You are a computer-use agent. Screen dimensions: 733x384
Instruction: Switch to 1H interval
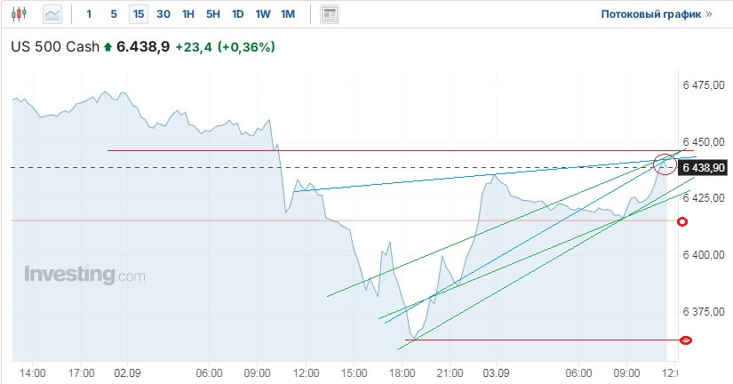187,14
